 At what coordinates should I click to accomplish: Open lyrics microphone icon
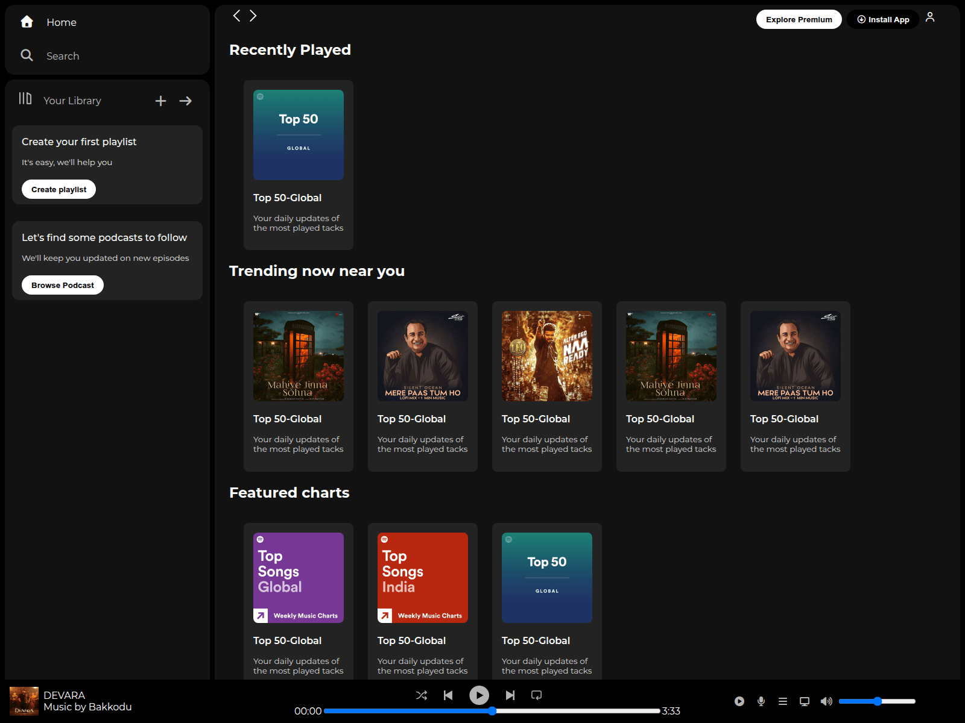pos(761,701)
